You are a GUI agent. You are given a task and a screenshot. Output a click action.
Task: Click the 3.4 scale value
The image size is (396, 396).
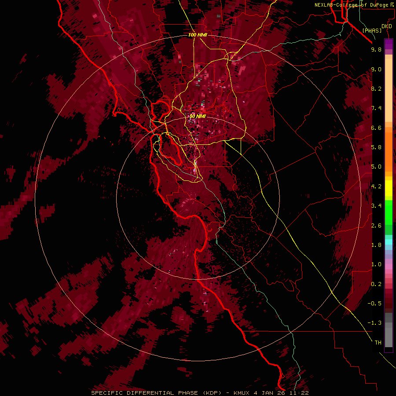376,206
